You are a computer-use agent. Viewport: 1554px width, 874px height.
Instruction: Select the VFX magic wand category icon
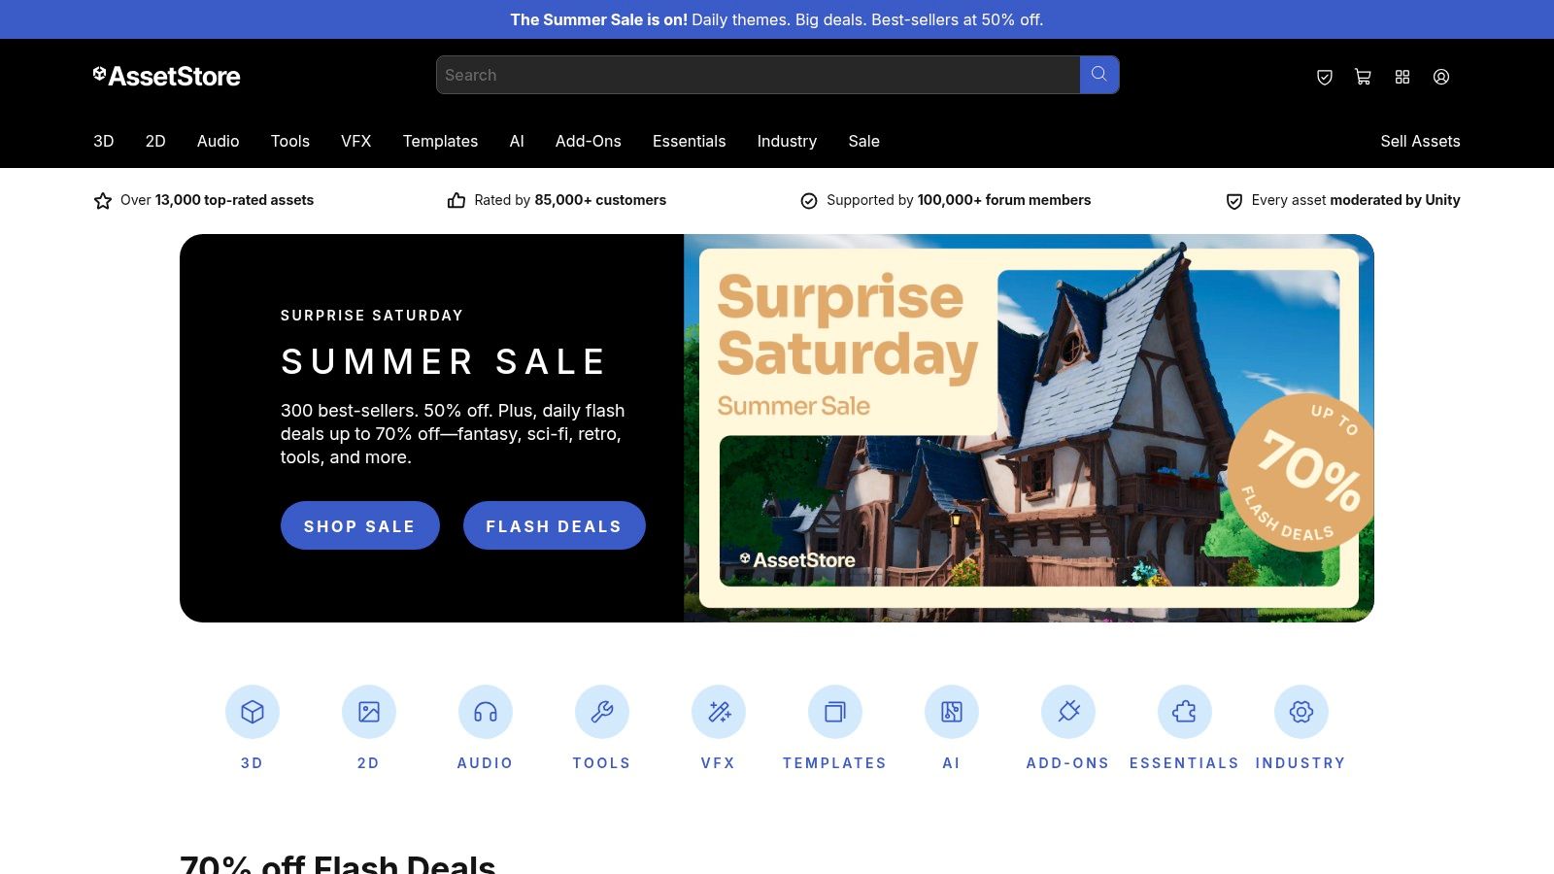[719, 712]
